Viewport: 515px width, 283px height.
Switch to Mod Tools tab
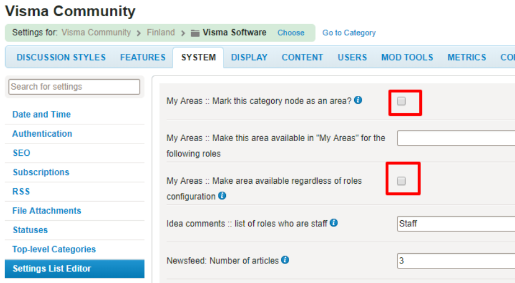pos(407,58)
